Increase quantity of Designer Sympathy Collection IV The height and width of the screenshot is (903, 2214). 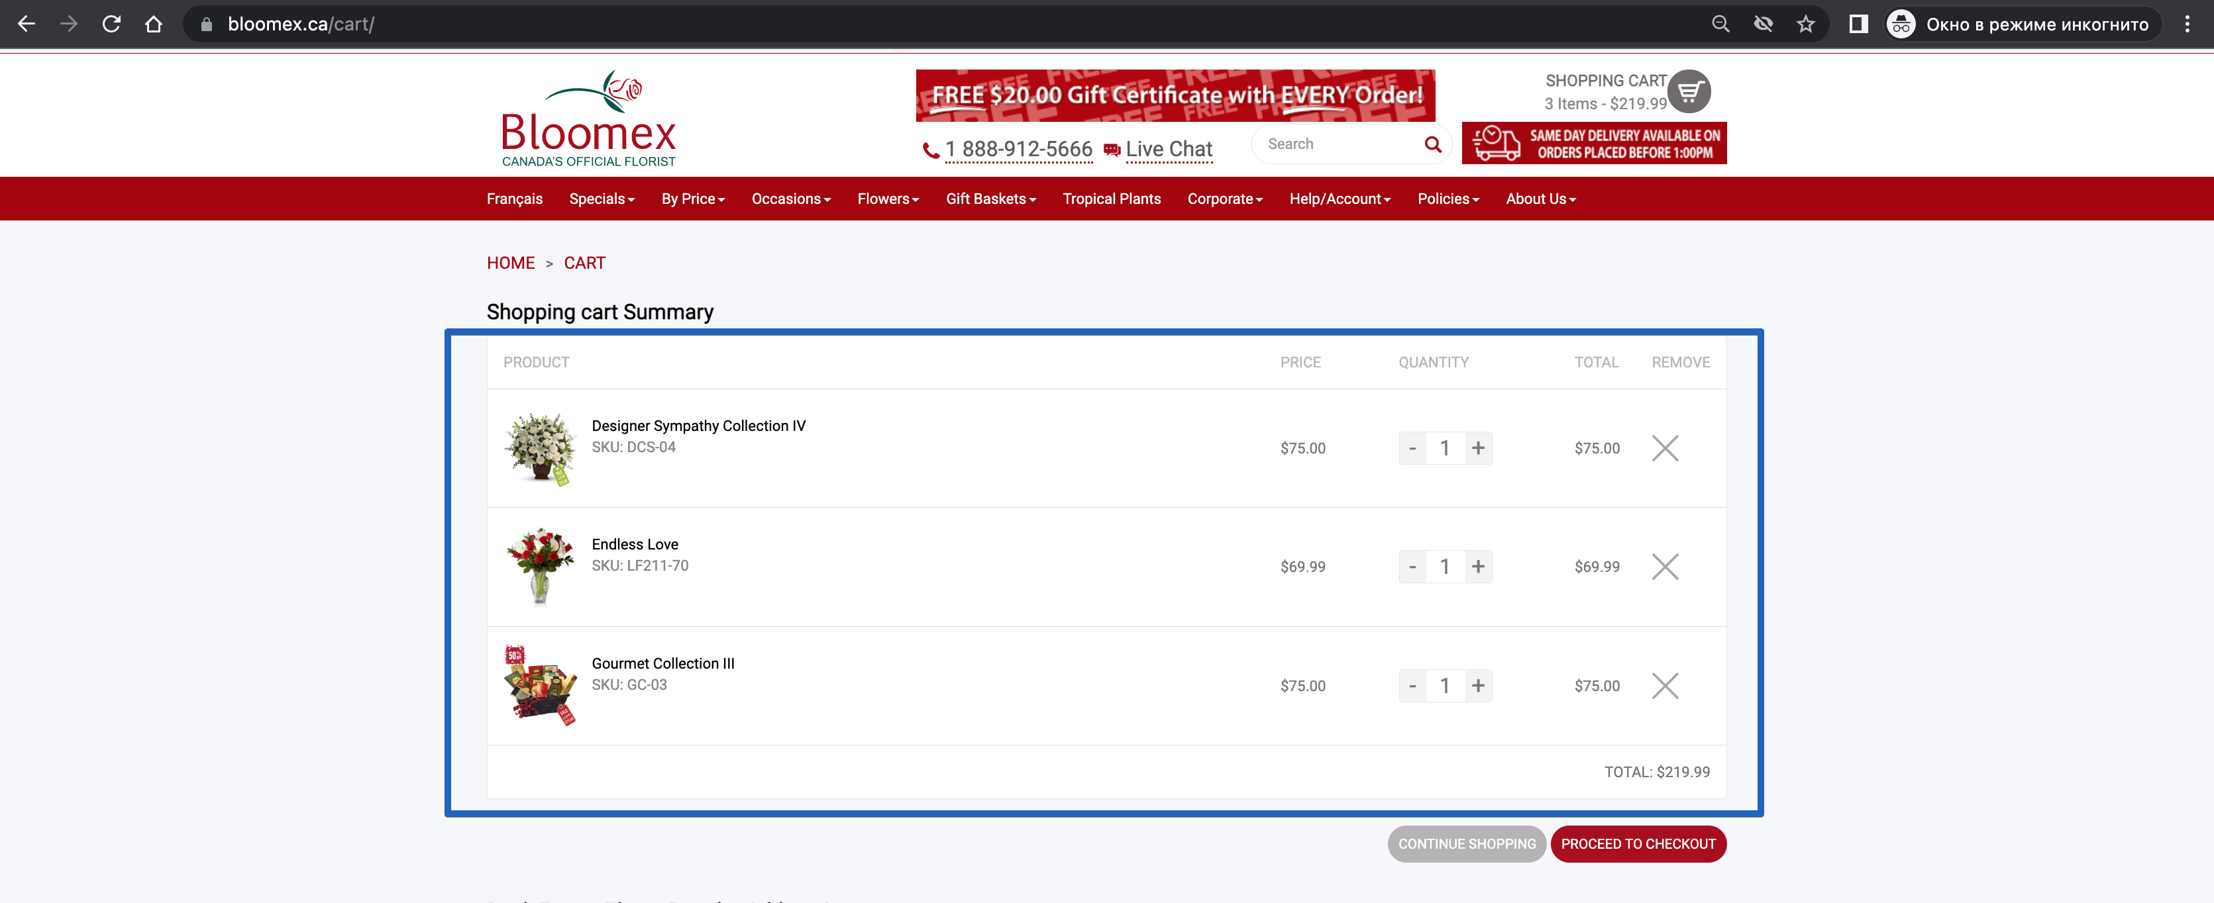[x=1477, y=448]
